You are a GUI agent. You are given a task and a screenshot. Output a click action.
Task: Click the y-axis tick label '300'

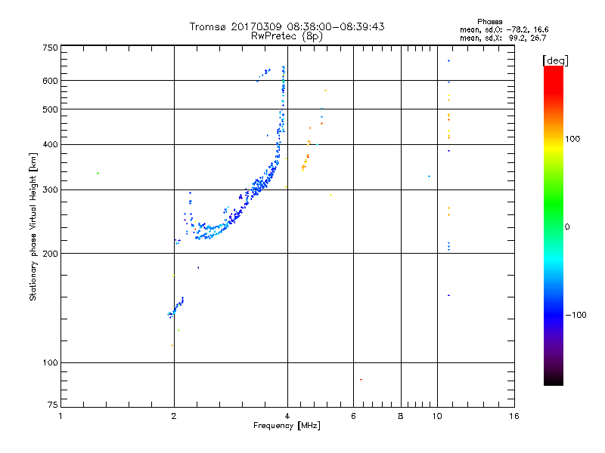click(x=50, y=190)
